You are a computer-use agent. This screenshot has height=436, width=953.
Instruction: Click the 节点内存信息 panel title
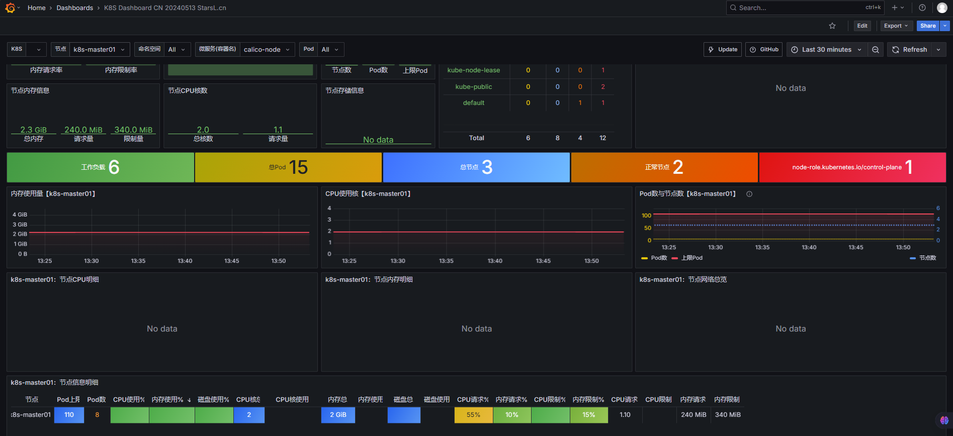tap(30, 90)
